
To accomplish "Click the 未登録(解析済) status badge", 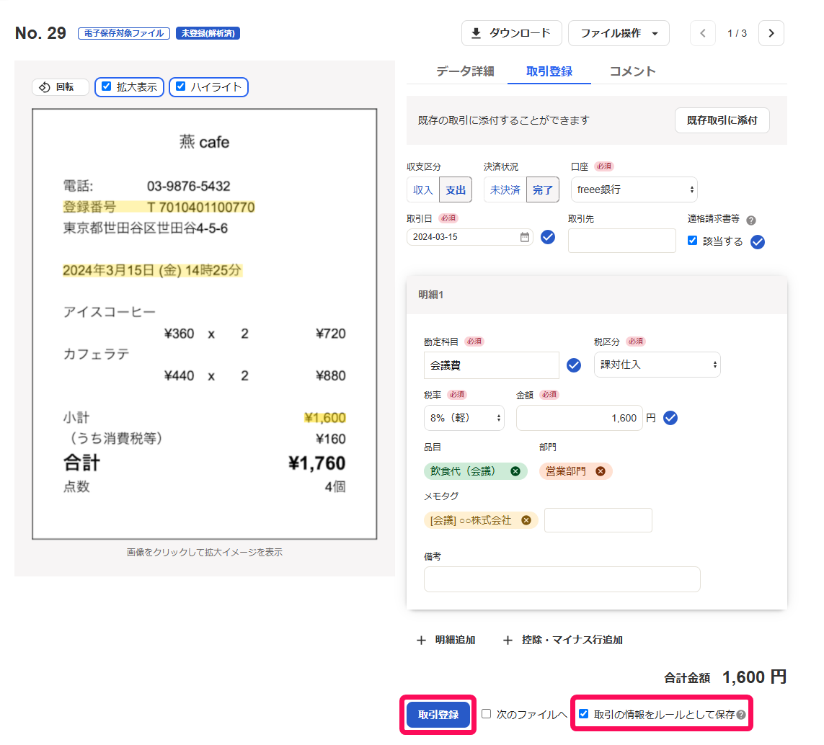I will pos(208,33).
